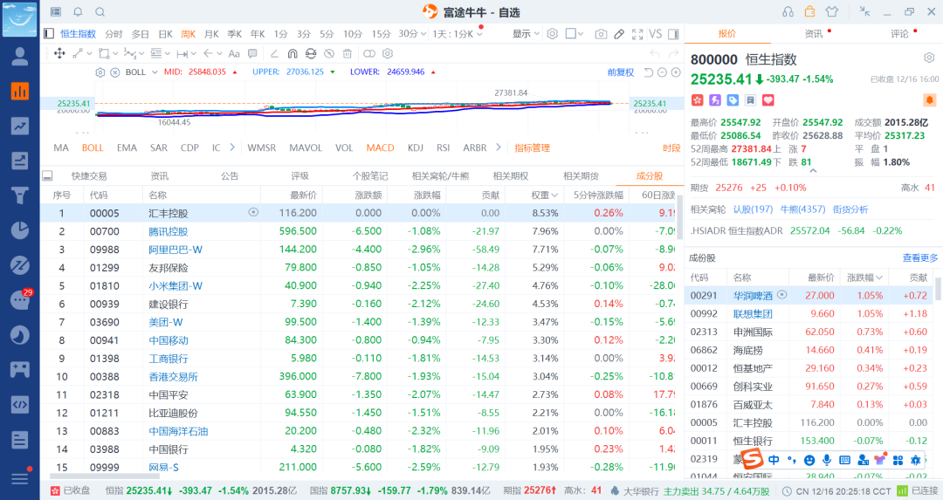943x500 pixels.
Task: Open the 公告 announcements tab
Action: tap(230, 176)
